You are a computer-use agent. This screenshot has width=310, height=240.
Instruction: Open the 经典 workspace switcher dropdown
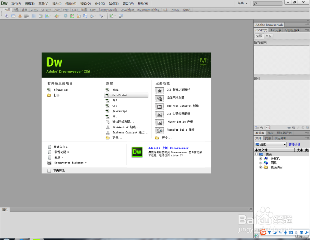point(242,3)
